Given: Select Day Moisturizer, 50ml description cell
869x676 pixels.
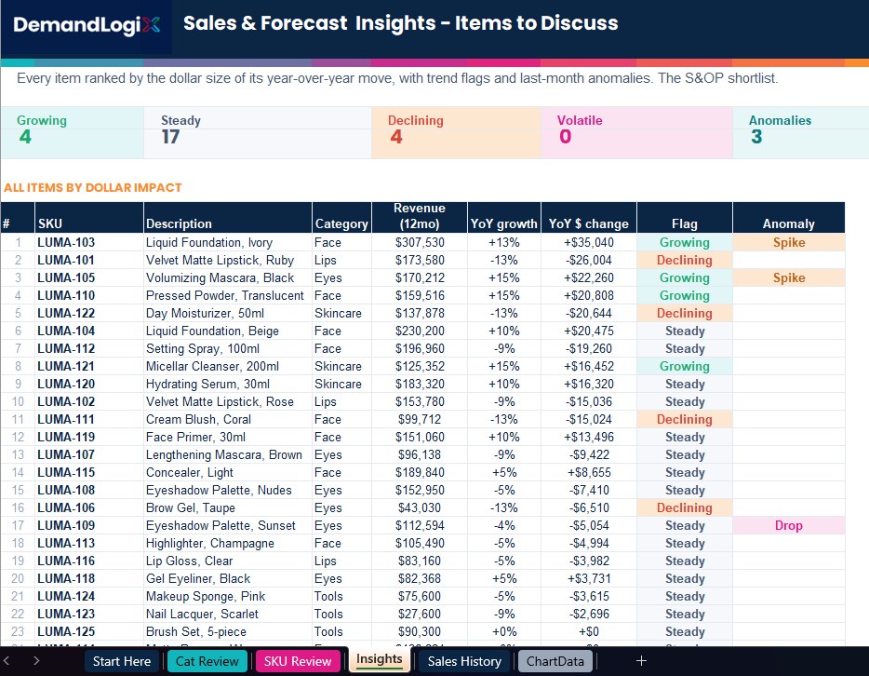Looking at the screenshot, I should [x=227, y=313].
